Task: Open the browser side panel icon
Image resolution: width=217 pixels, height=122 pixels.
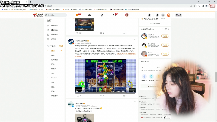Action: coord(203,6)
